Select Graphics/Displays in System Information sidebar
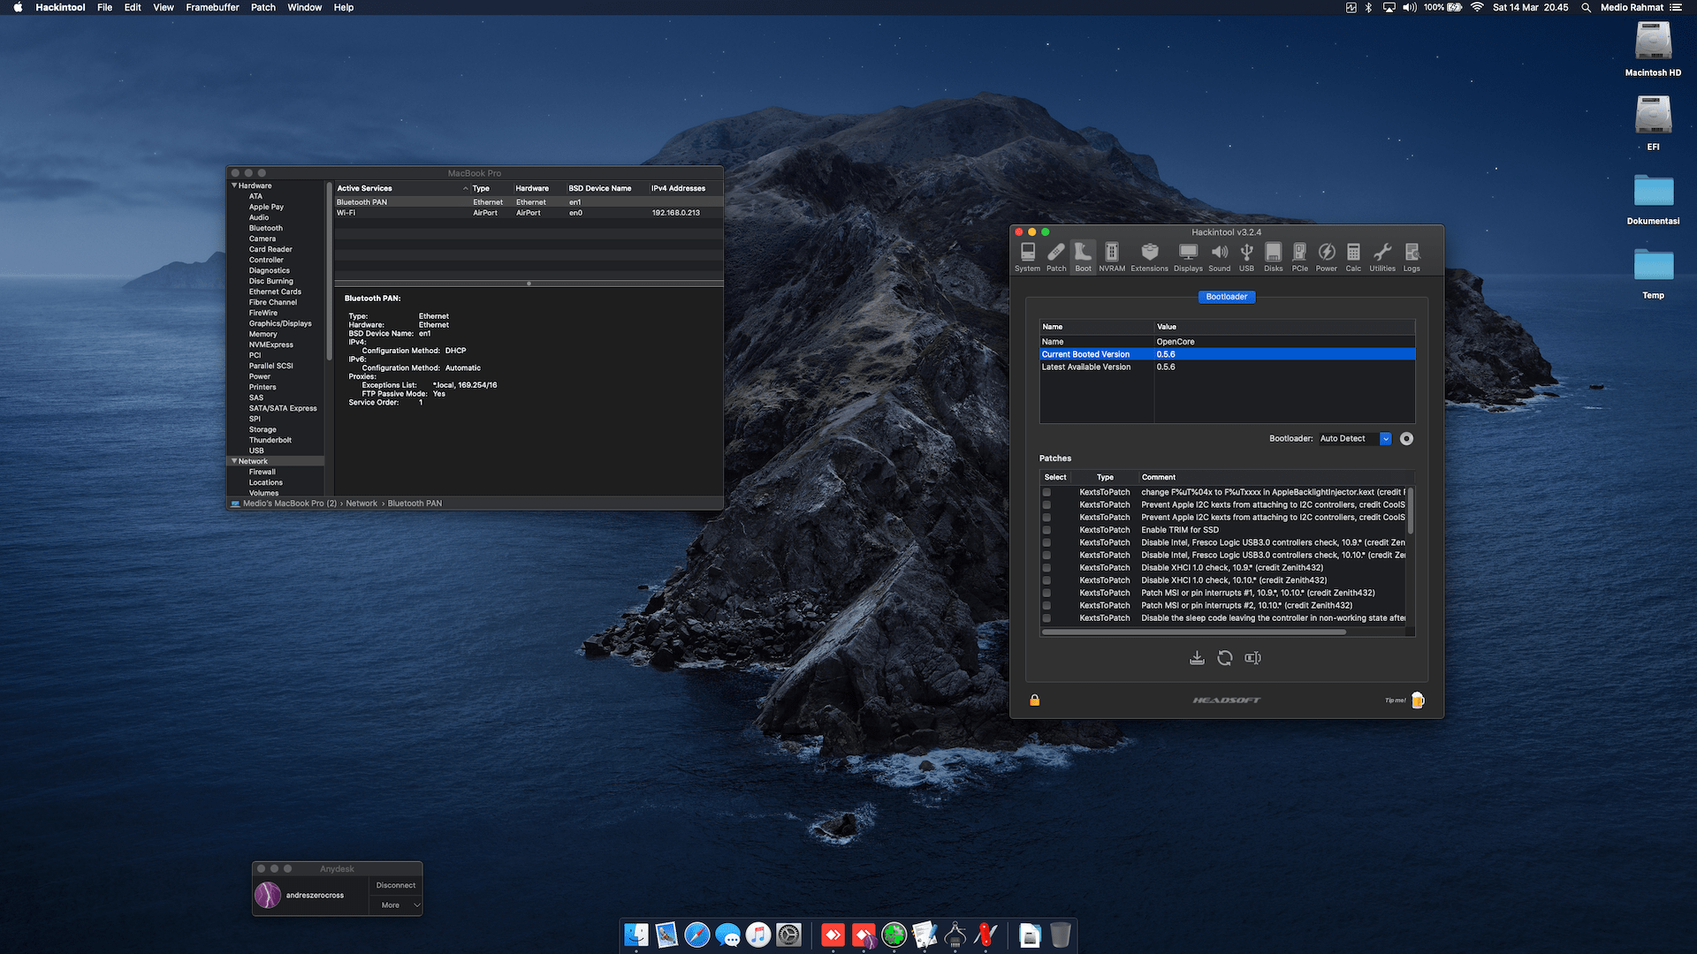This screenshot has width=1697, height=954. tap(280, 323)
